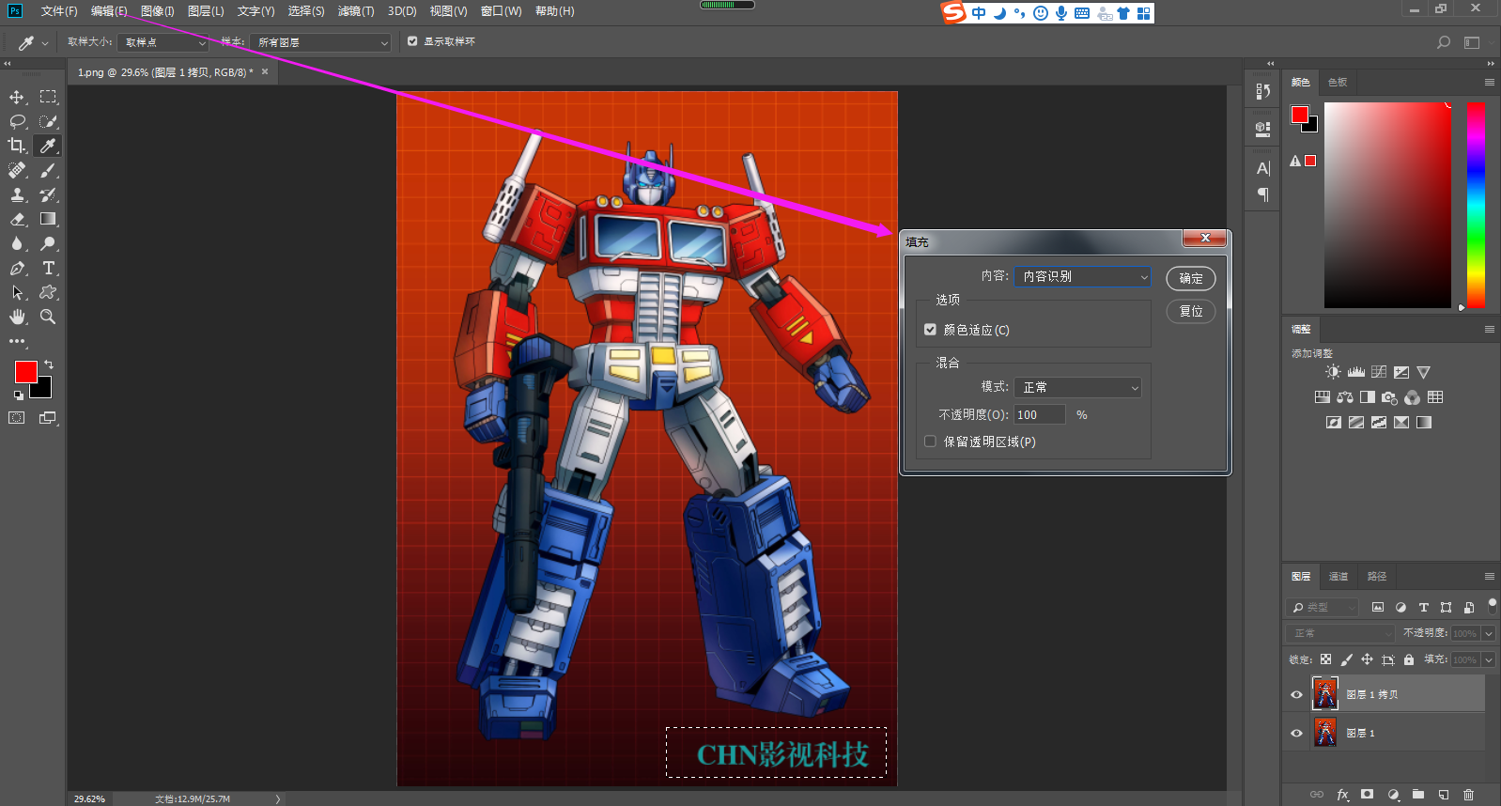Add a layer mask
Image resolution: width=1501 pixels, height=806 pixels.
point(1368,795)
